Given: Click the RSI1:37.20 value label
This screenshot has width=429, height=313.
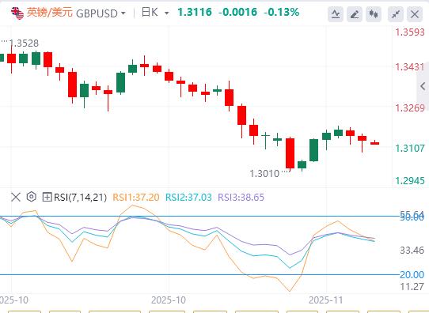Looking at the screenshot, I should [136, 197].
